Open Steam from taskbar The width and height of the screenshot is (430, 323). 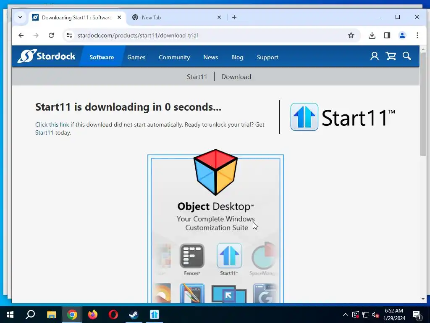(x=134, y=315)
